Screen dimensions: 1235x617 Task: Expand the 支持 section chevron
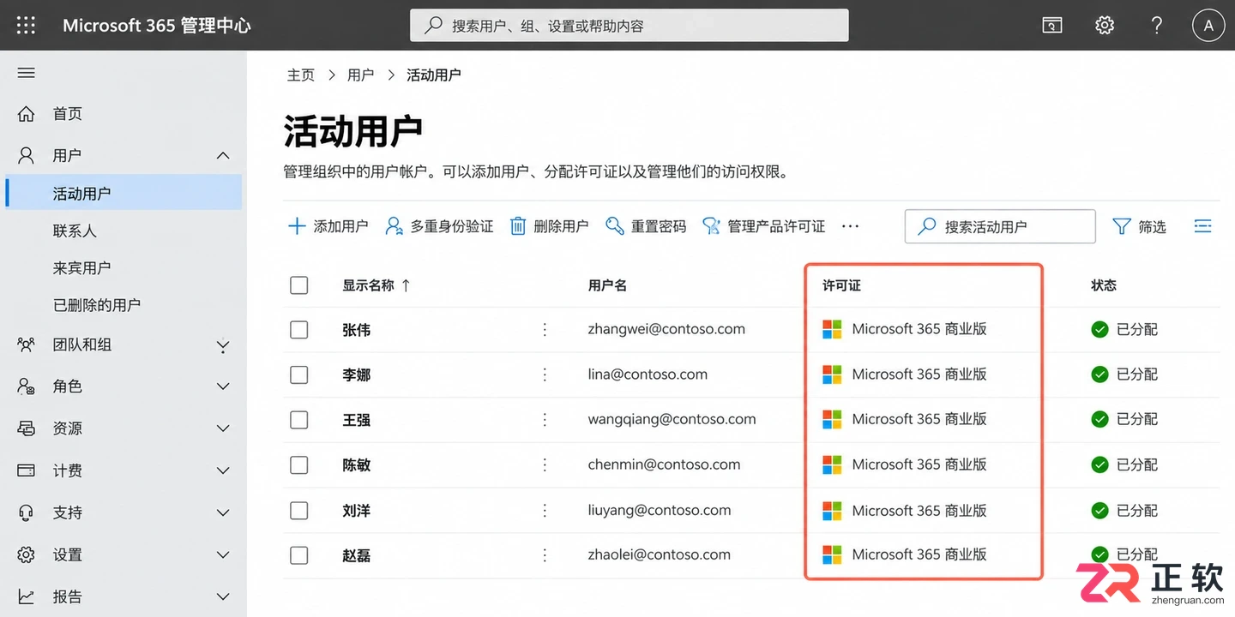coord(223,512)
